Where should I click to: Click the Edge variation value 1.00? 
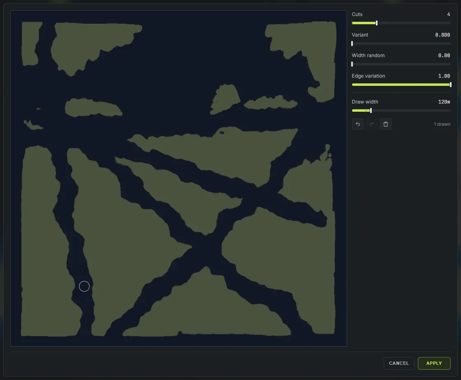click(444, 76)
